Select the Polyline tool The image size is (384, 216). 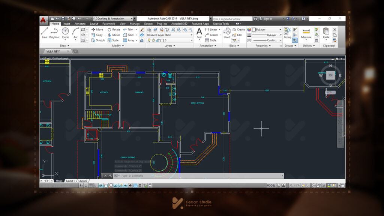54,32
